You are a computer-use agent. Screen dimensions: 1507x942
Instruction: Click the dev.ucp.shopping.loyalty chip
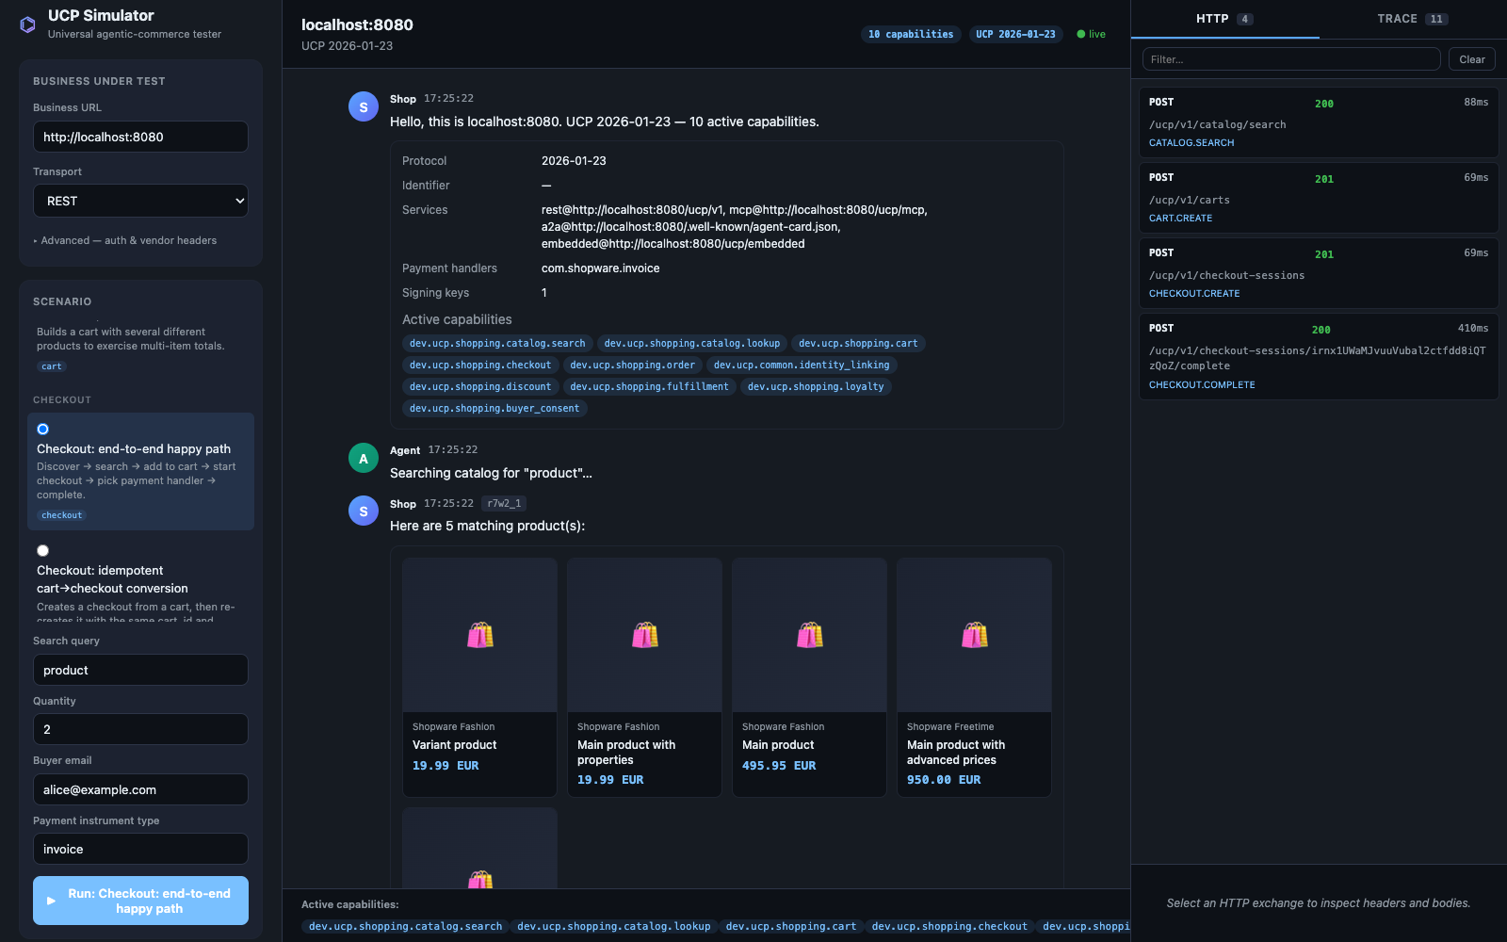tap(816, 386)
